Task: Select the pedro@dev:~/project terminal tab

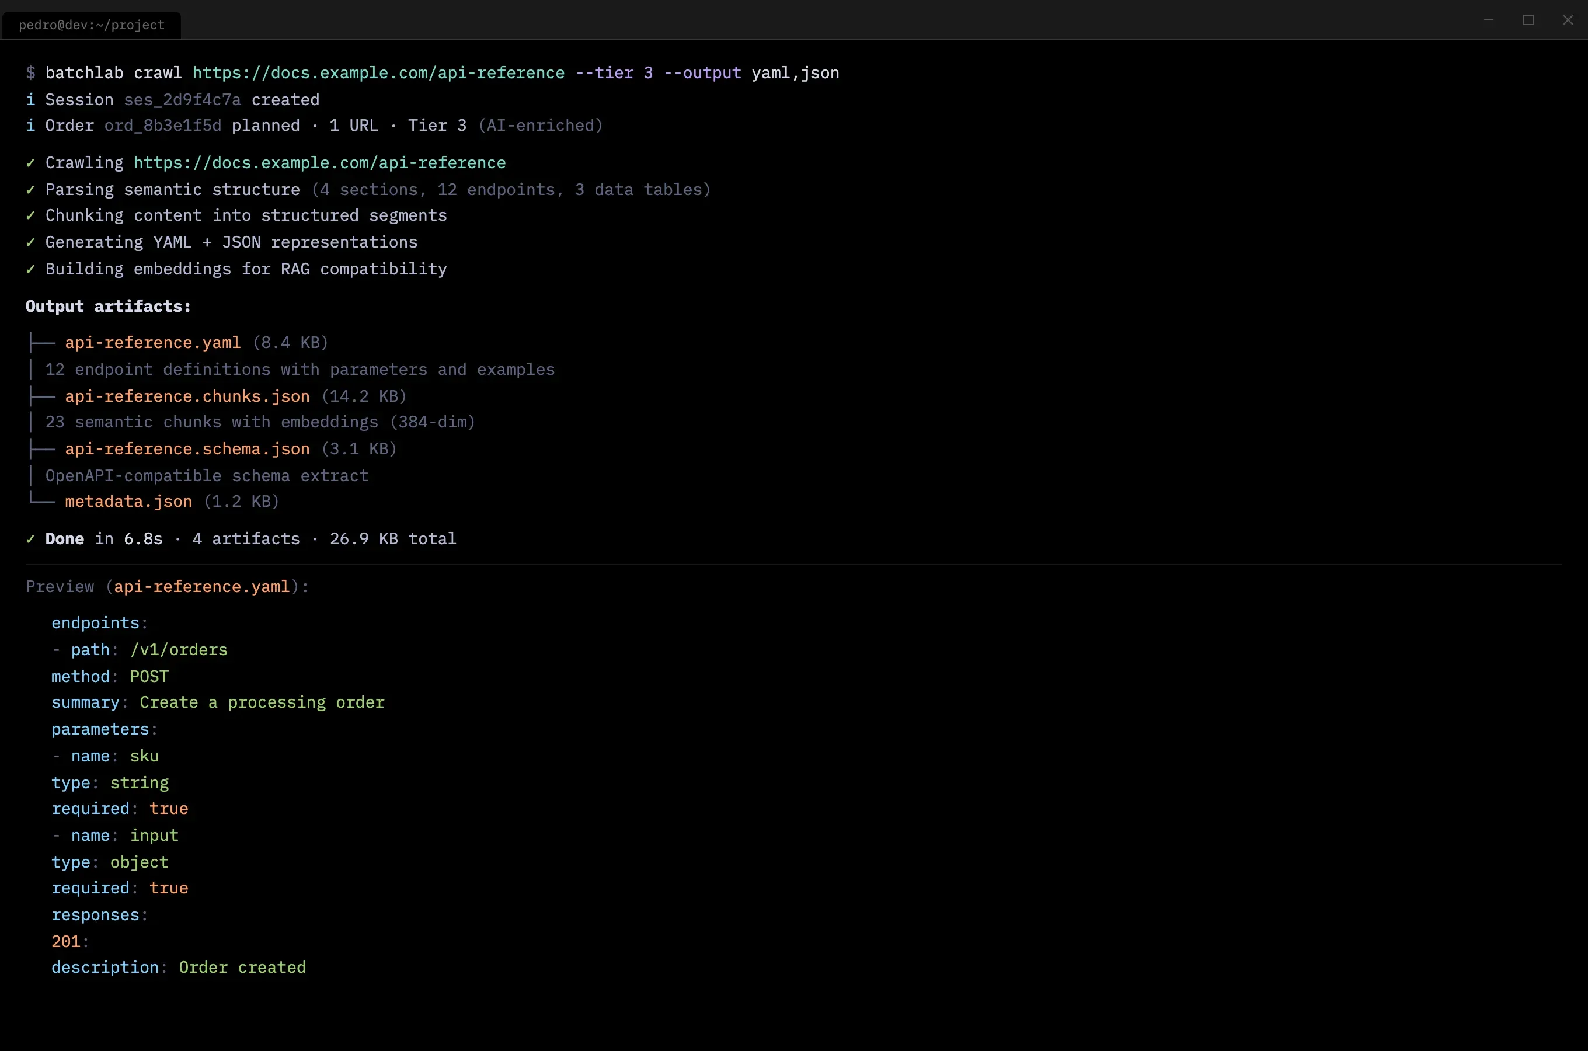Action: point(91,25)
